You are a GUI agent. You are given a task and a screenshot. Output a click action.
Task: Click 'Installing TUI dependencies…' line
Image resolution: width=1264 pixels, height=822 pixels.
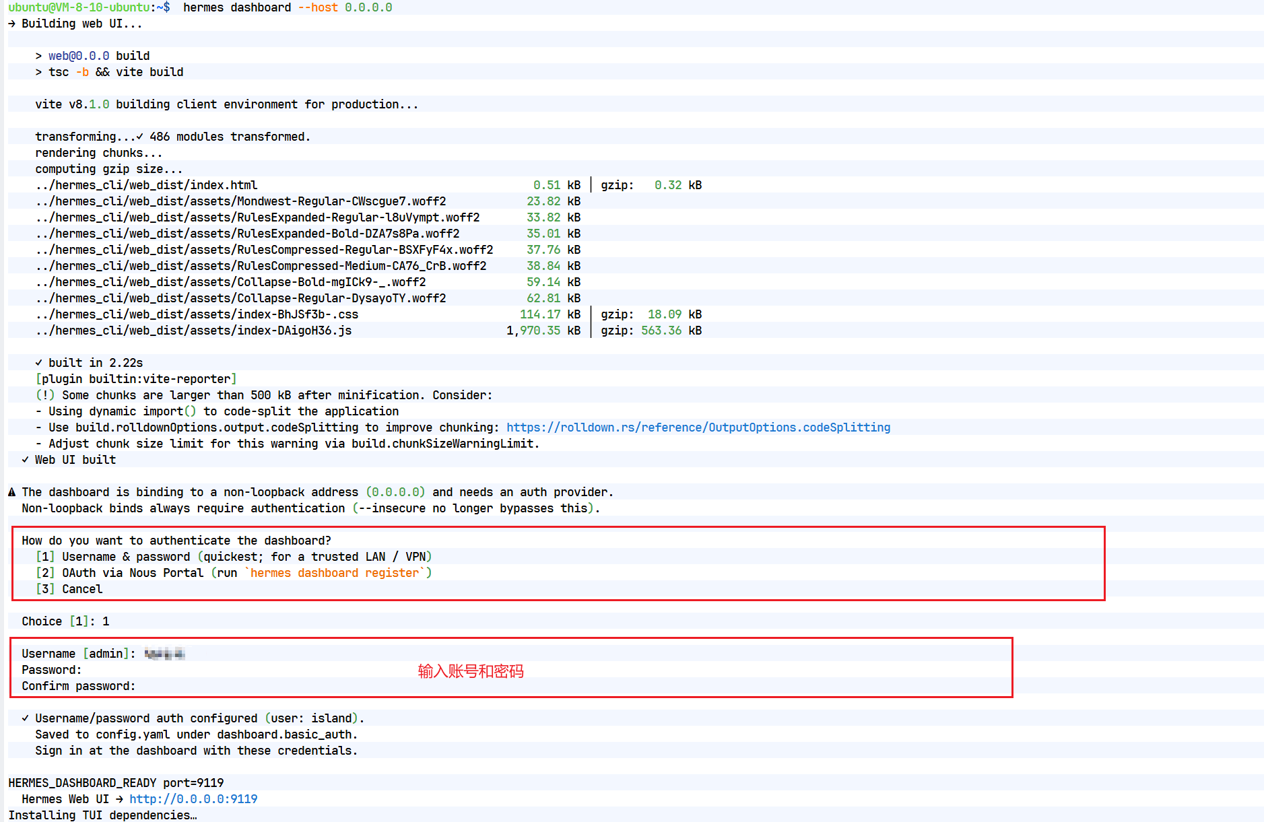coord(102,815)
